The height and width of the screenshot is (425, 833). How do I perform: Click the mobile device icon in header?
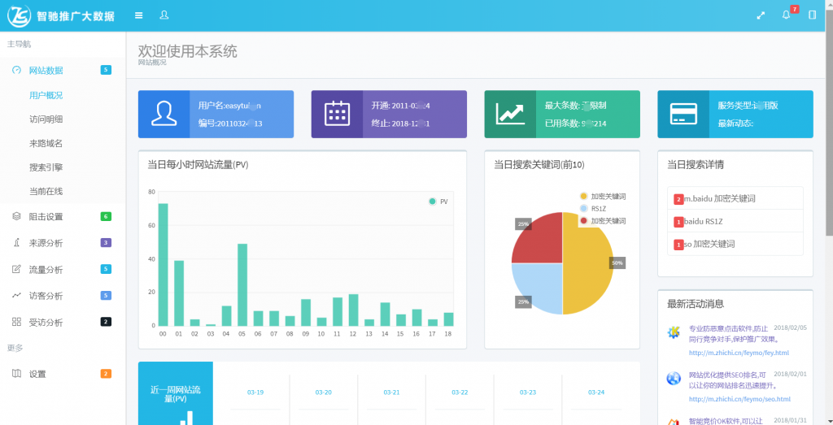point(812,15)
